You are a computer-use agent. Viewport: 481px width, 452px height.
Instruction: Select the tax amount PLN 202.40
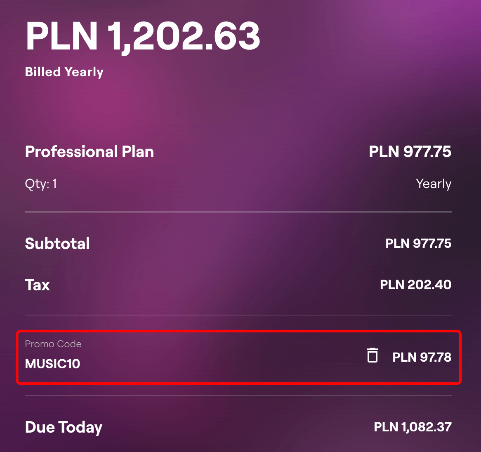(415, 285)
